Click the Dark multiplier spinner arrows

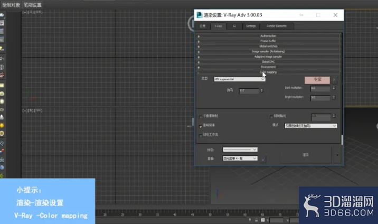pyautogui.click(x=334, y=88)
